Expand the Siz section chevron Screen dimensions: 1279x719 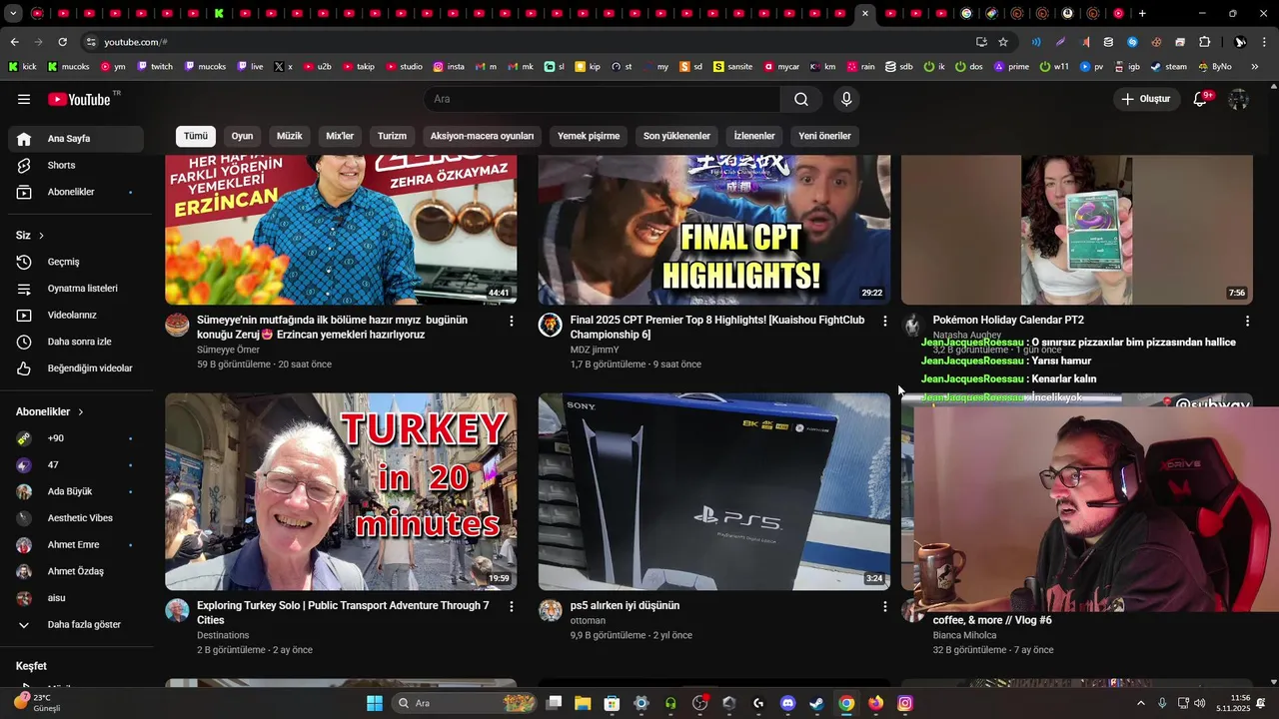pyautogui.click(x=41, y=236)
